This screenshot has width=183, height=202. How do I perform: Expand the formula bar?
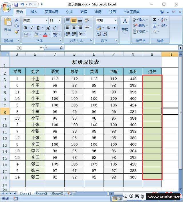pos(180,48)
